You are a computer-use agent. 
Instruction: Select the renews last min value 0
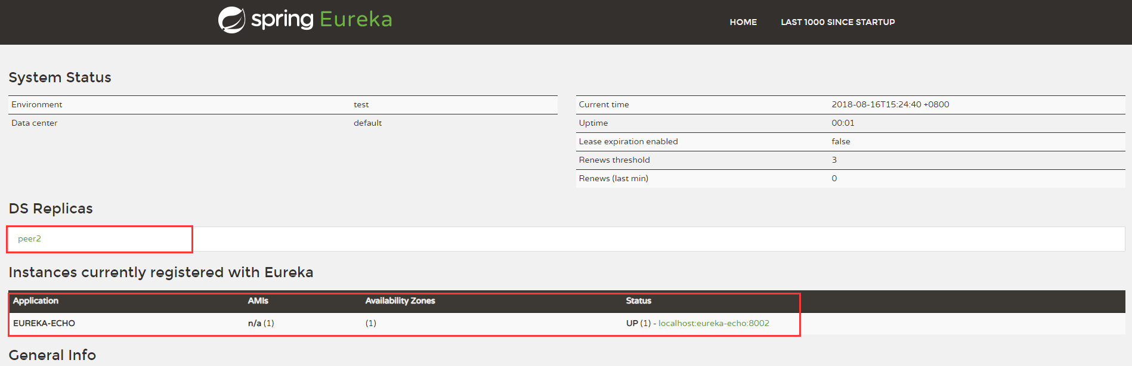(834, 178)
